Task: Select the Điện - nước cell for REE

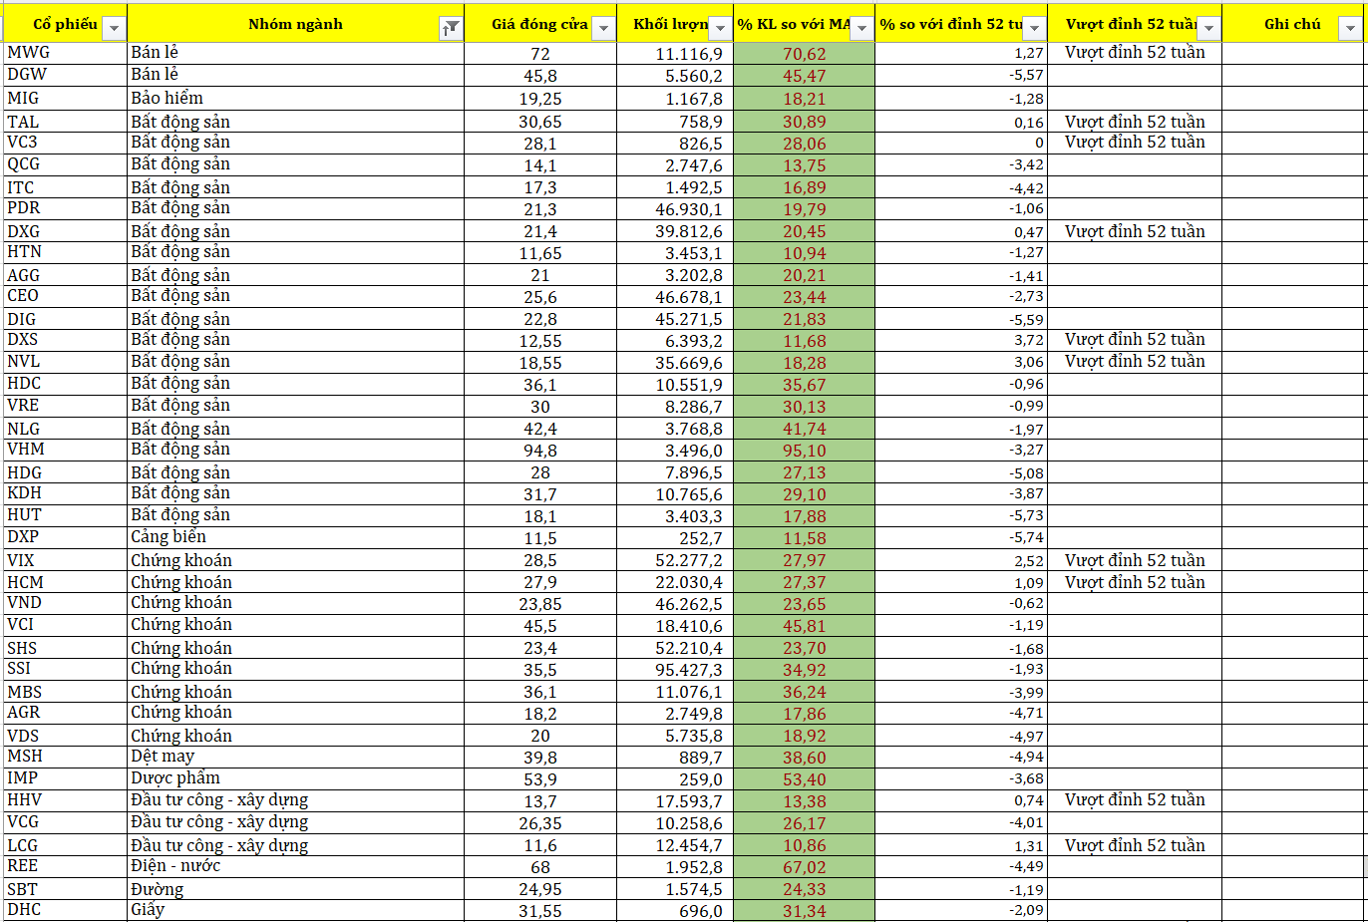Action: coord(295,866)
